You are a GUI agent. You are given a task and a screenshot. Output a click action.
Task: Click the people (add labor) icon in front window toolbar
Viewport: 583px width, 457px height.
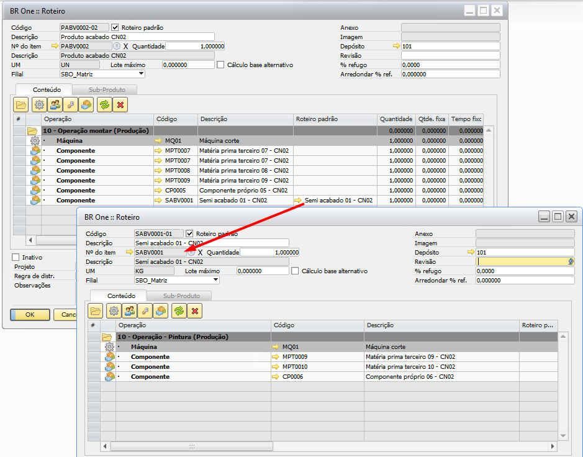tap(129, 310)
